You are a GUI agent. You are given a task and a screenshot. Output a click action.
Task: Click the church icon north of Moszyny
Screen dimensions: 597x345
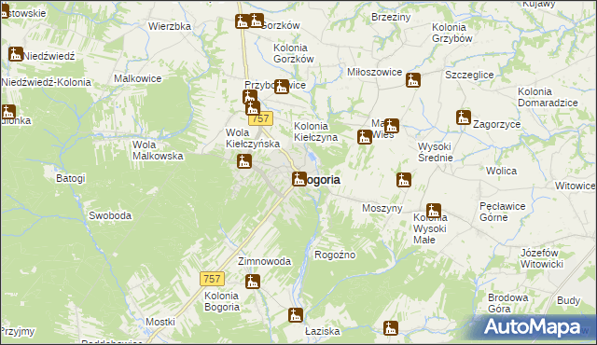404,180
